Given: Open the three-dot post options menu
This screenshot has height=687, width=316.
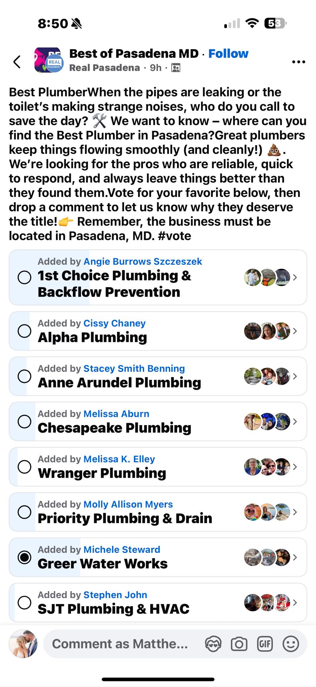Looking at the screenshot, I should tap(298, 62).
